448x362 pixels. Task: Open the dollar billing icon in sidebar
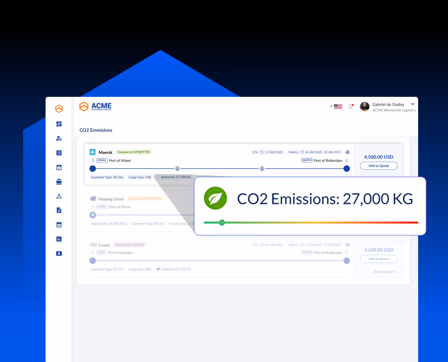point(59,253)
